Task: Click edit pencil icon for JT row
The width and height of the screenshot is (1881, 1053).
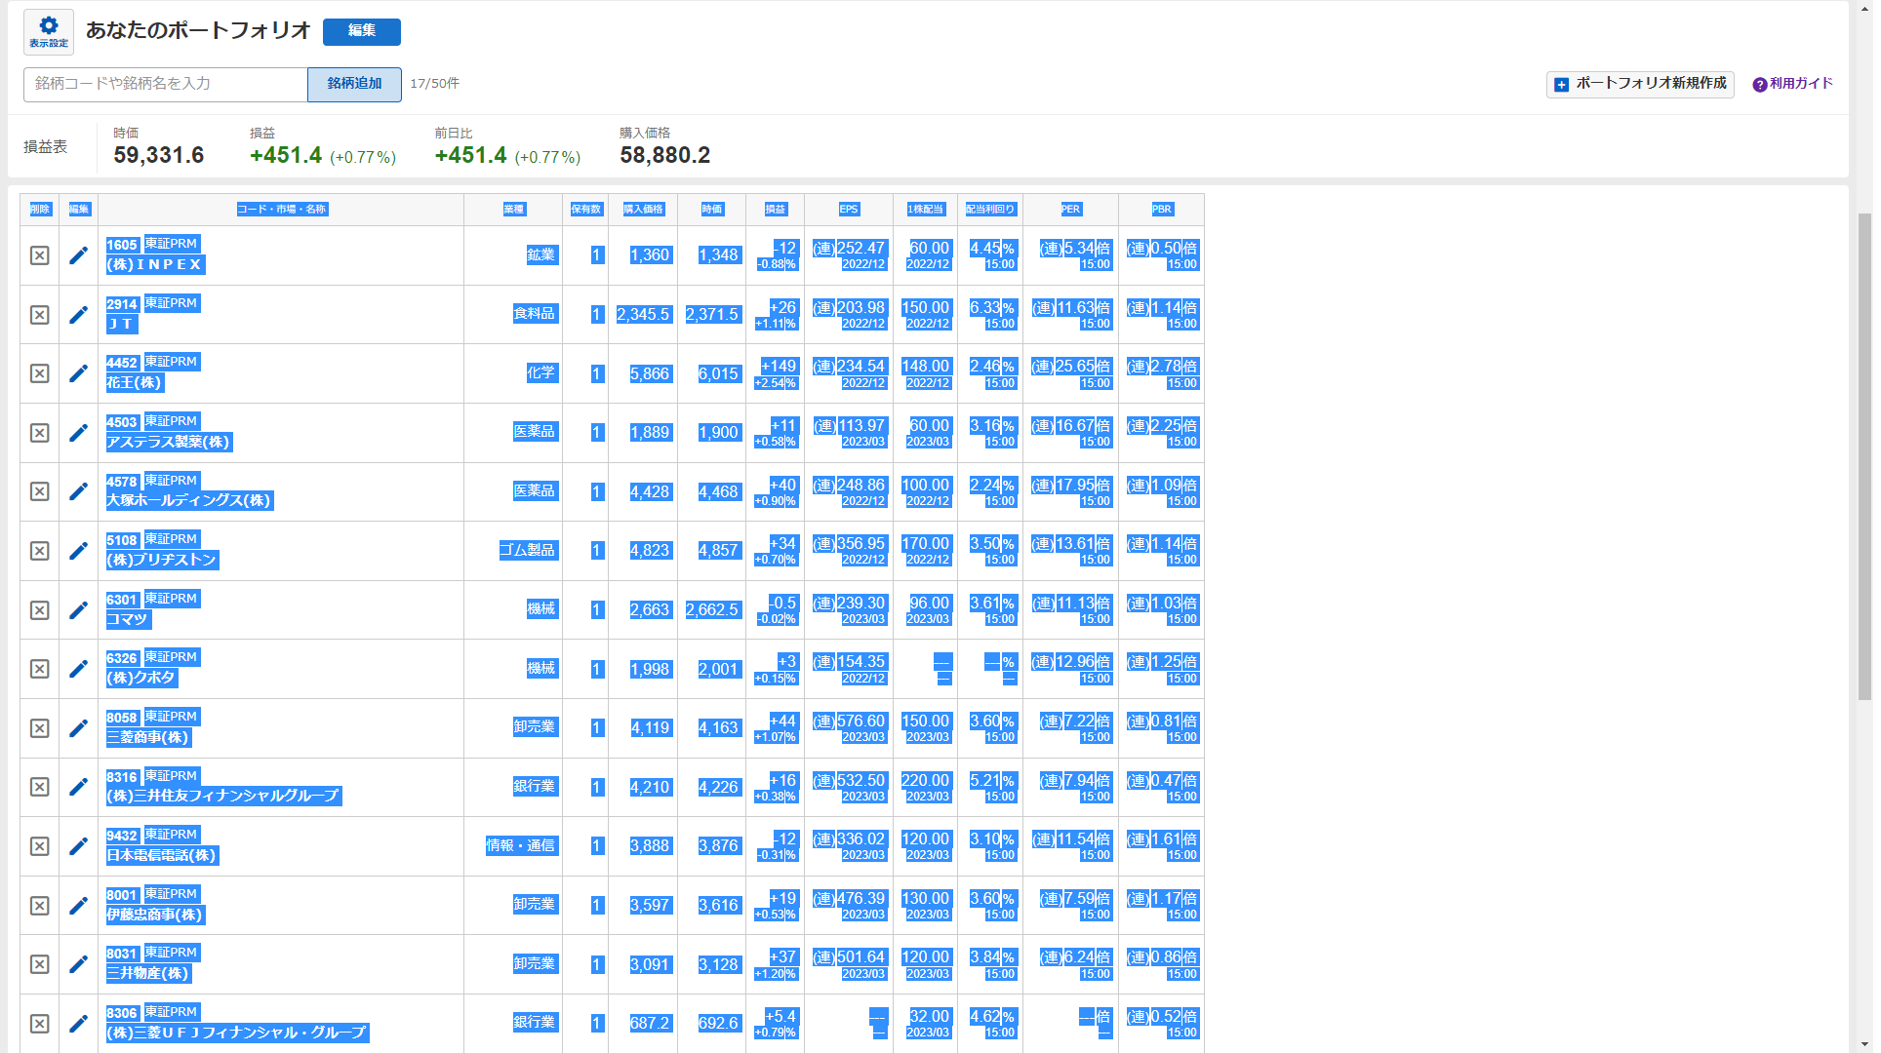Action: (x=78, y=315)
